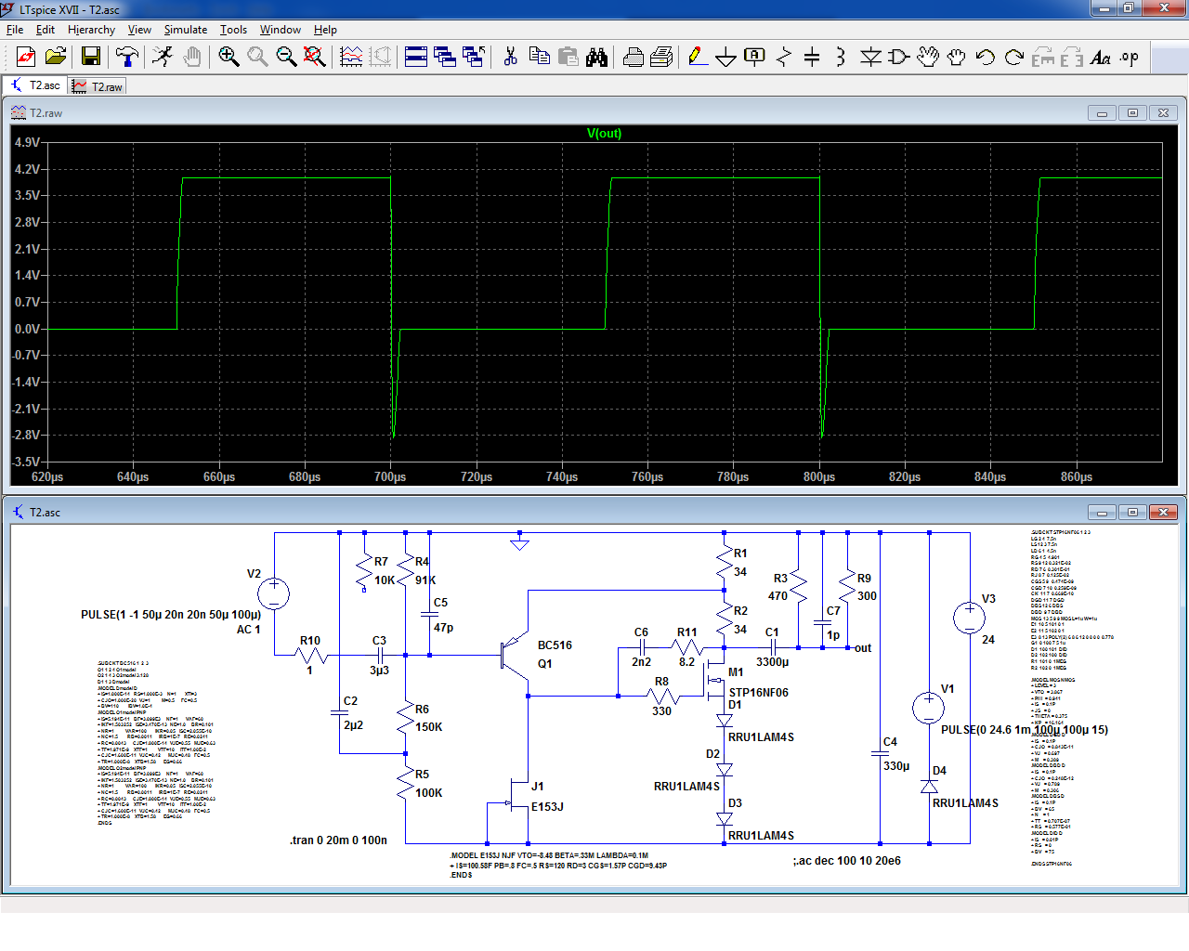Run the simulation with running man icon
1189x951 pixels.
pos(163,57)
